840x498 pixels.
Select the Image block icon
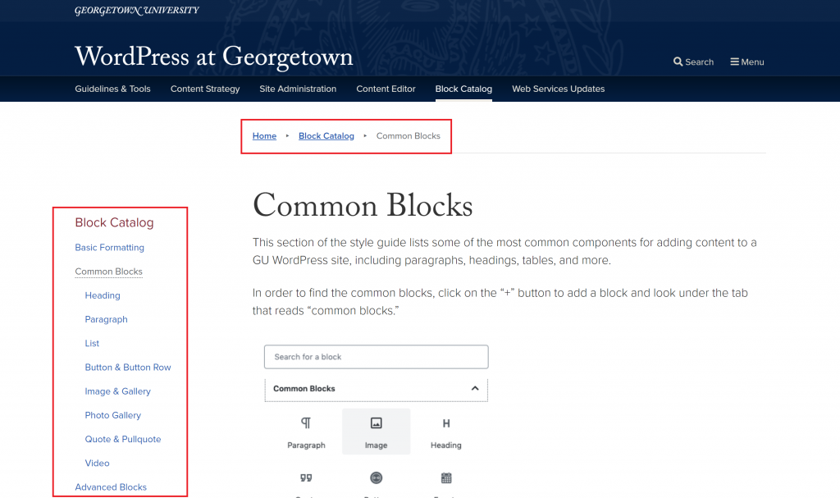(x=376, y=423)
